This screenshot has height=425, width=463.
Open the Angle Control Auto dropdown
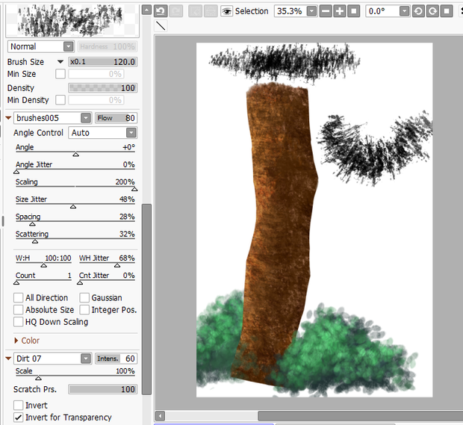point(103,133)
